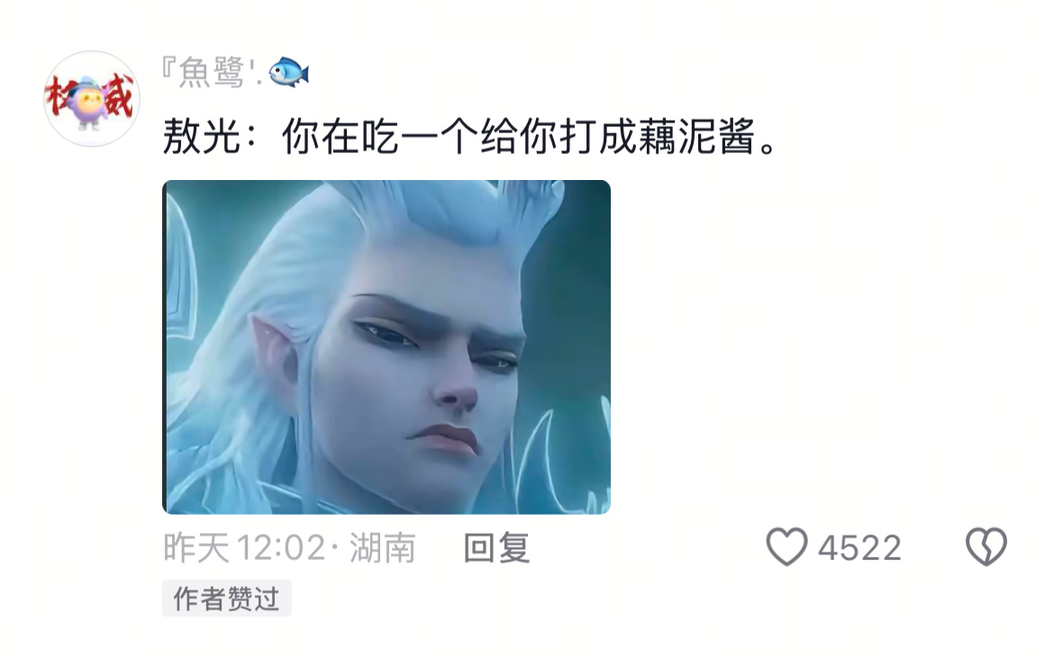The height and width of the screenshot is (657, 1054).
Task: Click the purple cartoon figure in the avatar
Action: point(90,103)
